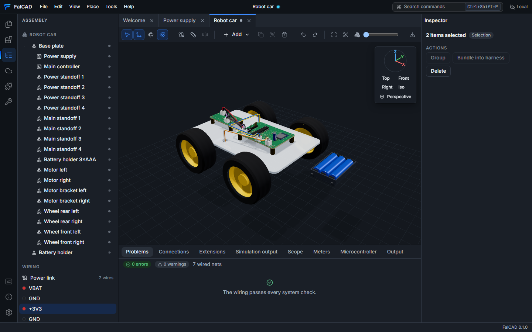Viewport: 532px width, 332px height.
Task: Toggle the Perspective projection option
Action: (x=395, y=97)
